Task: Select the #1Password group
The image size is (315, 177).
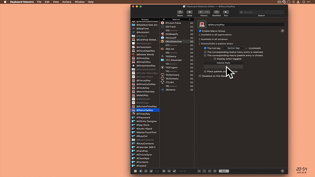Action: point(145,118)
